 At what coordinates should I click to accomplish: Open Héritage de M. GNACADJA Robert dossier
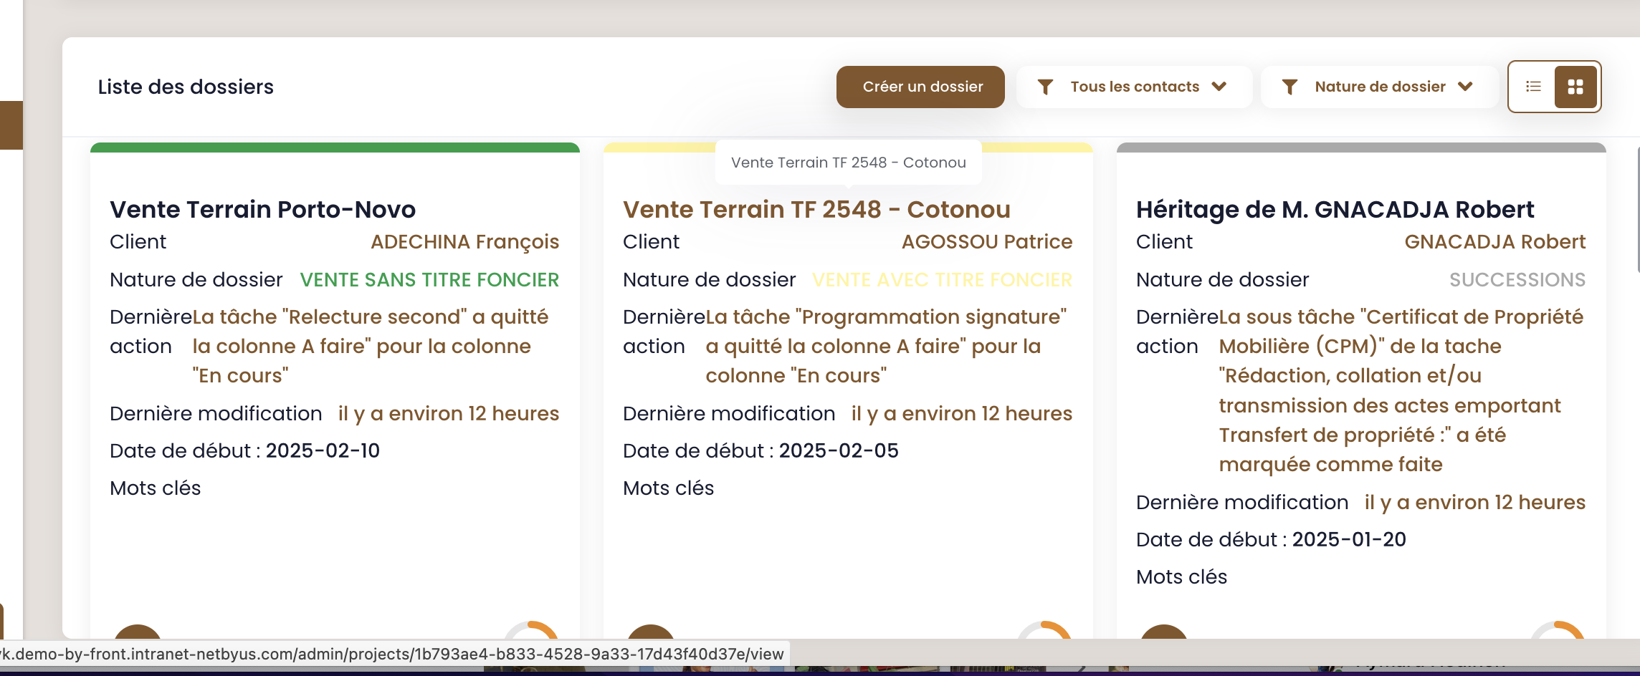(1335, 209)
